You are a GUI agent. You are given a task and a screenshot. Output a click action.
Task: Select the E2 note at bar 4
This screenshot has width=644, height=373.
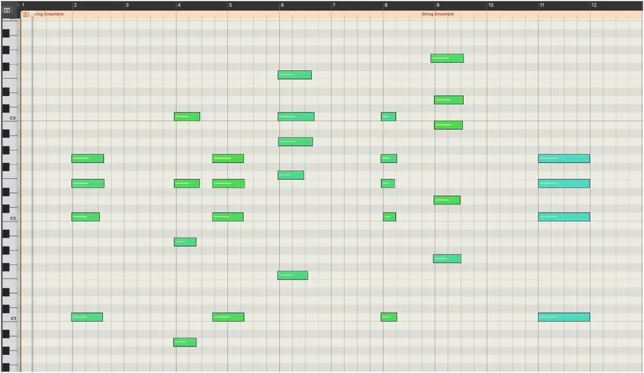click(x=187, y=183)
